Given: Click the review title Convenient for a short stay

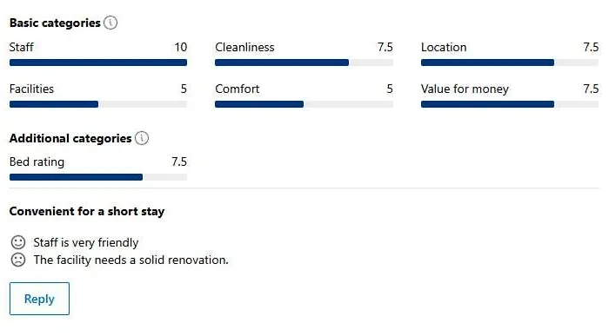Looking at the screenshot, I should (87, 212).
